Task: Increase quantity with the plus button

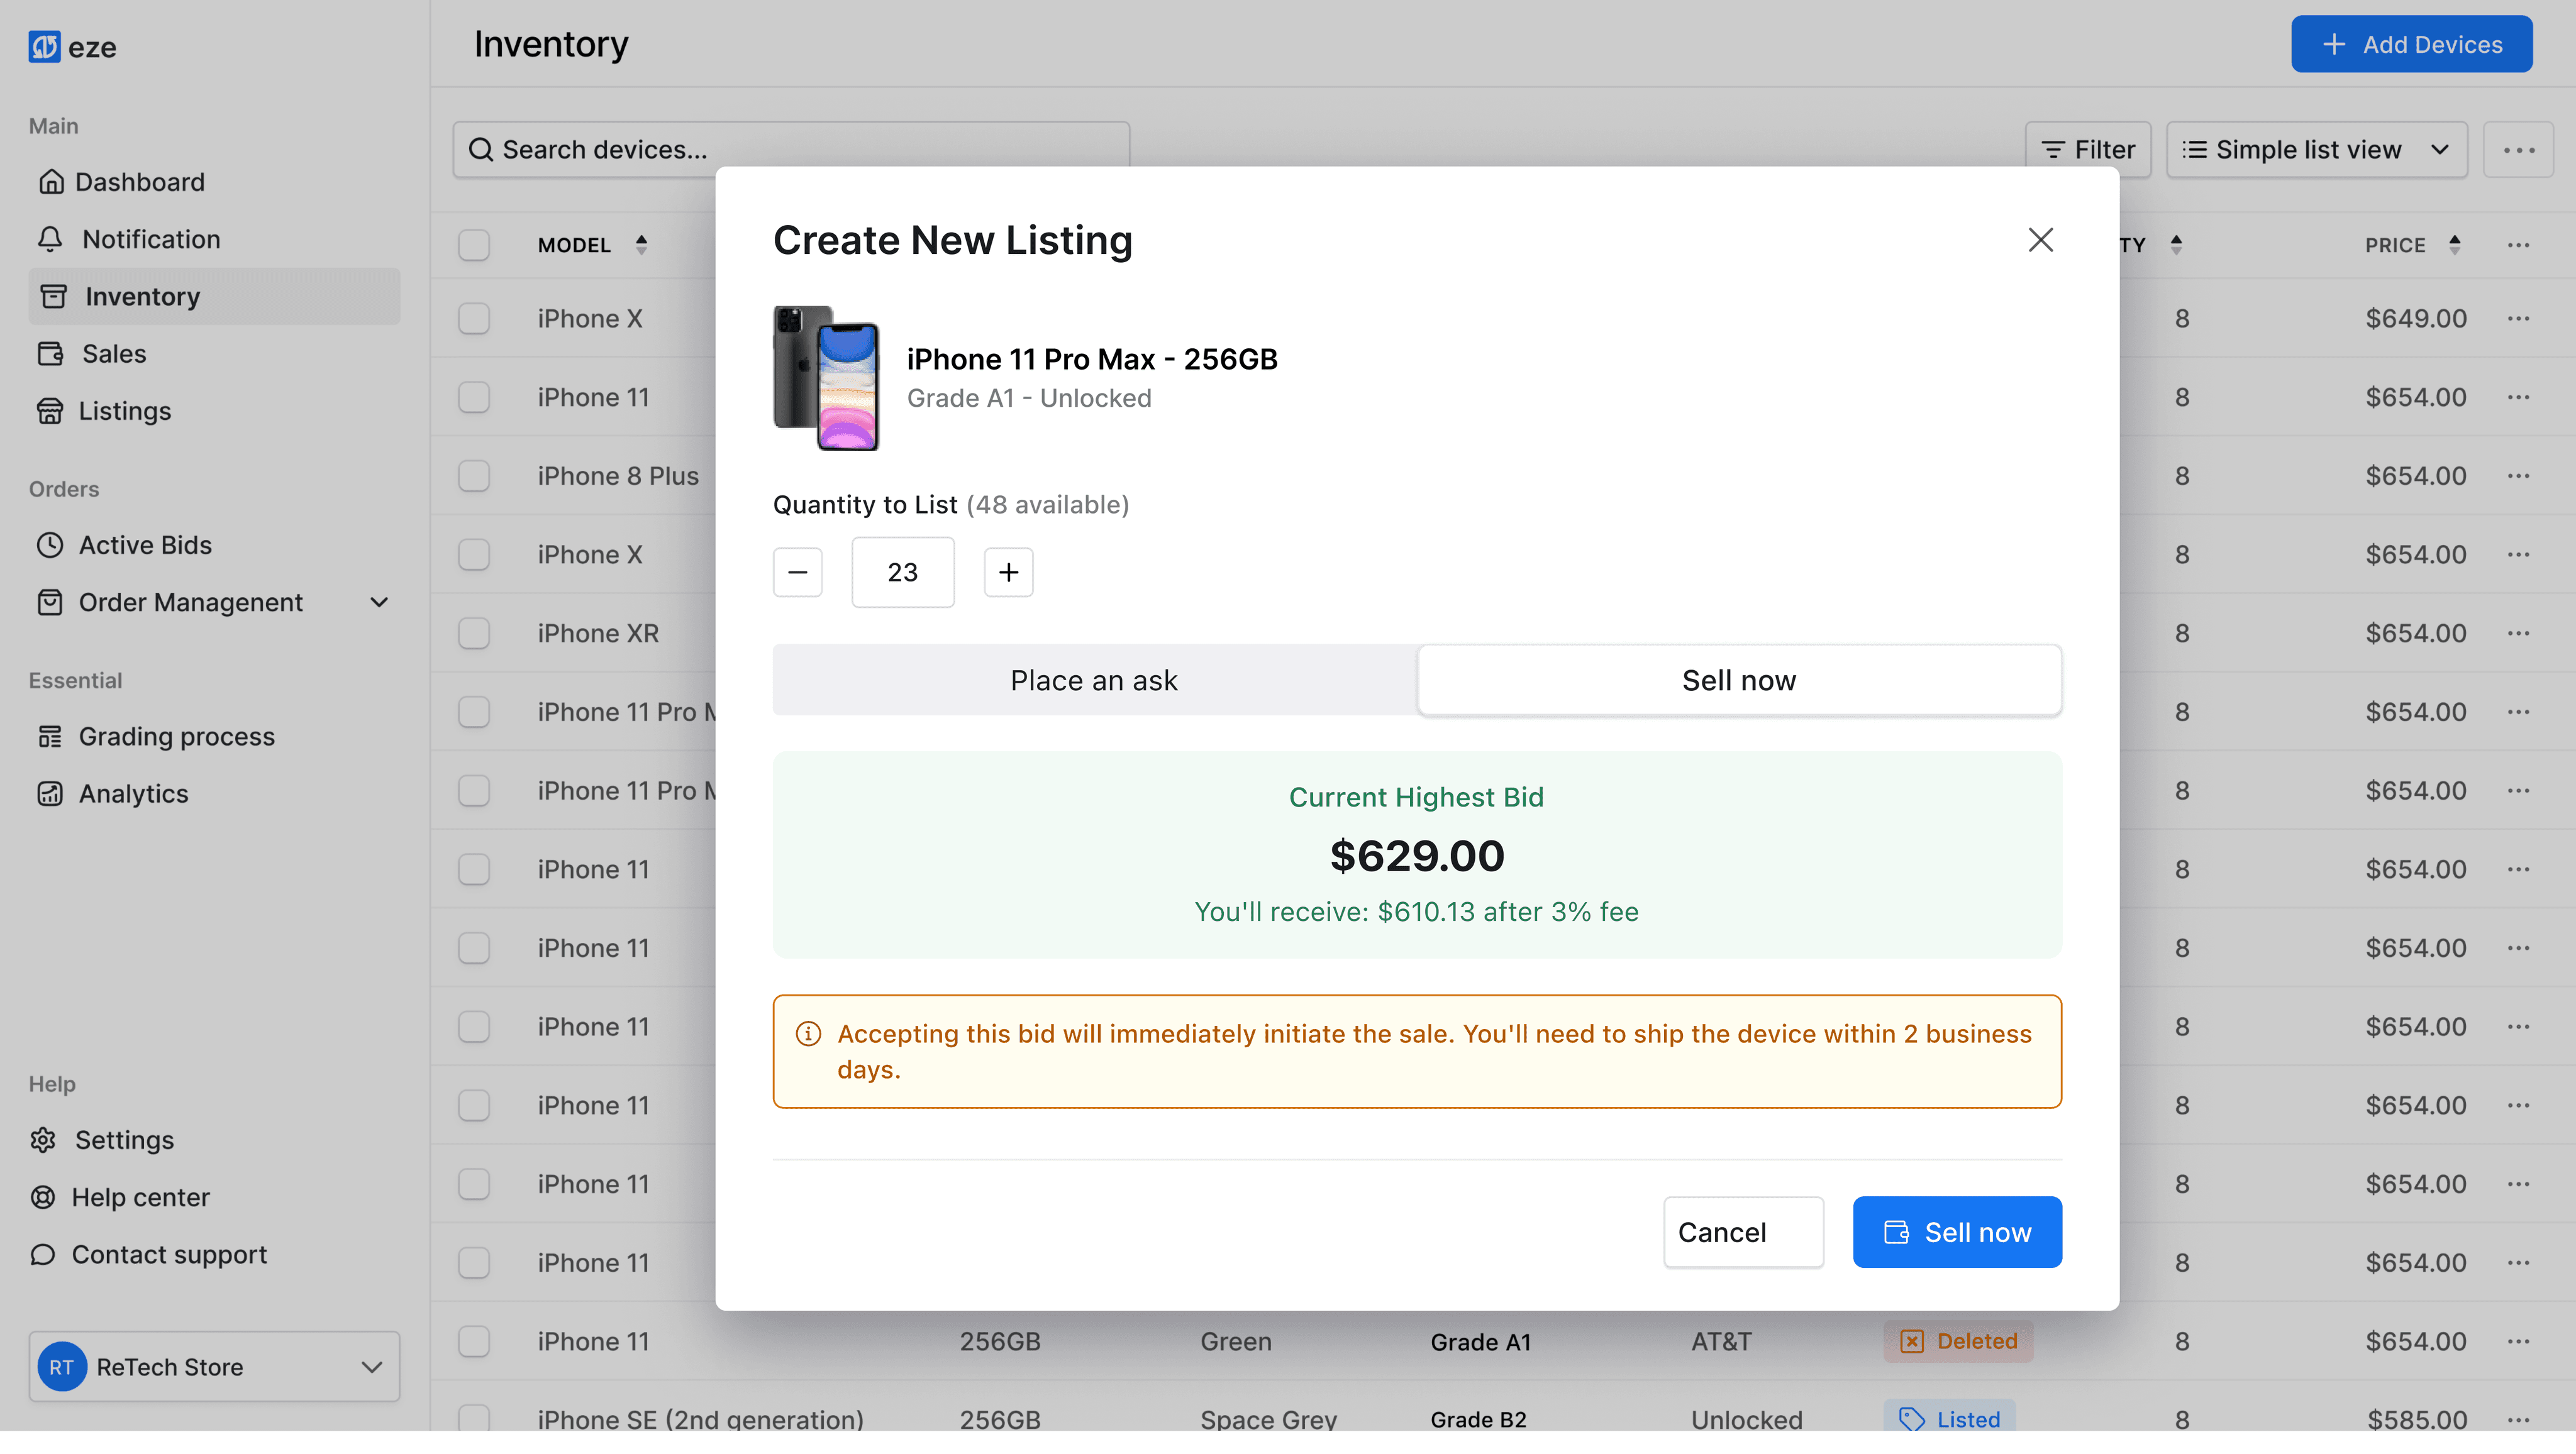Action: pos(1009,573)
